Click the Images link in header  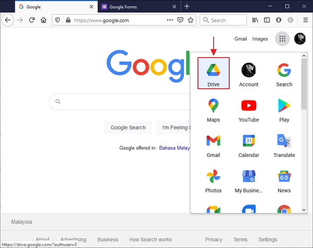[260, 39]
